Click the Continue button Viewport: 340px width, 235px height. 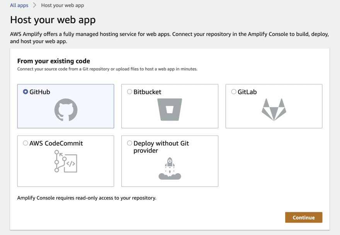tap(304, 218)
